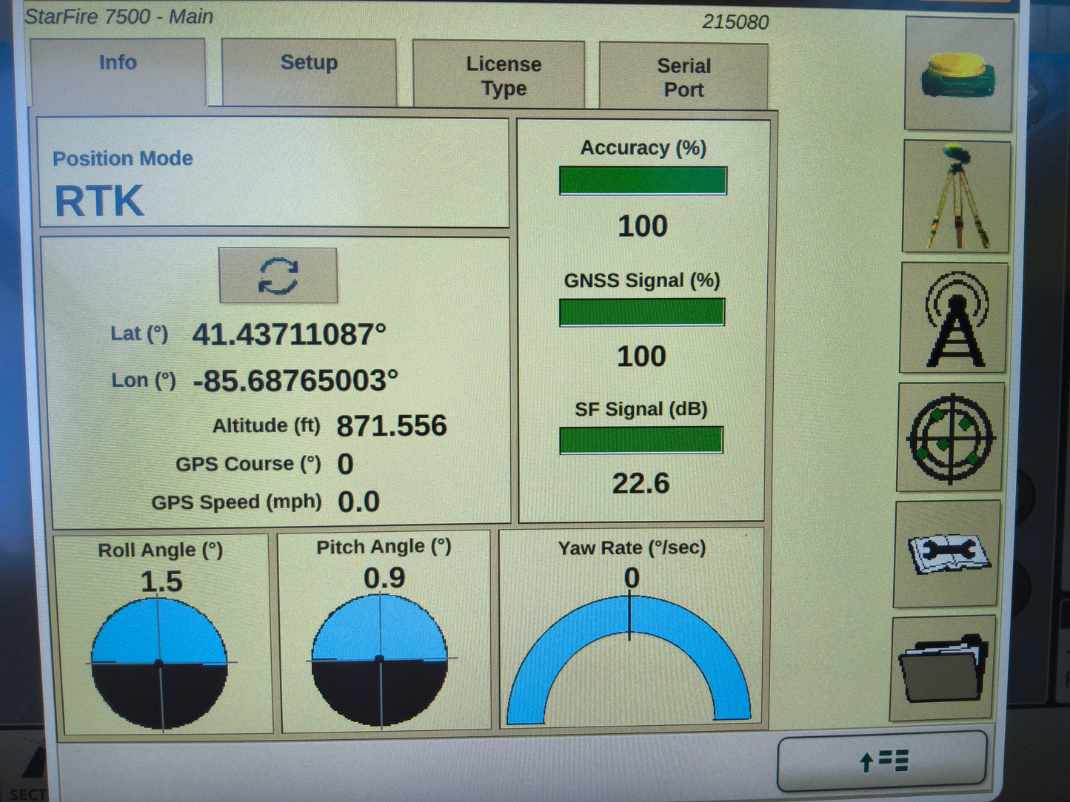Switch to the License Type tab
Image resolution: width=1070 pixels, height=802 pixels.
pyautogui.click(x=499, y=75)
